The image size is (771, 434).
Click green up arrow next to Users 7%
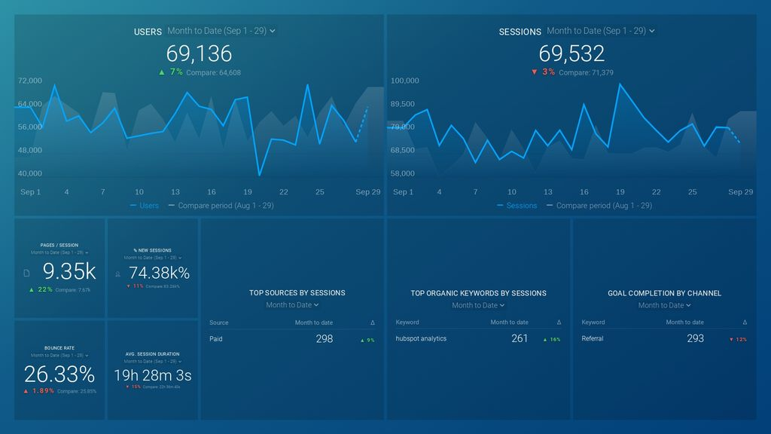click(162, 72)
